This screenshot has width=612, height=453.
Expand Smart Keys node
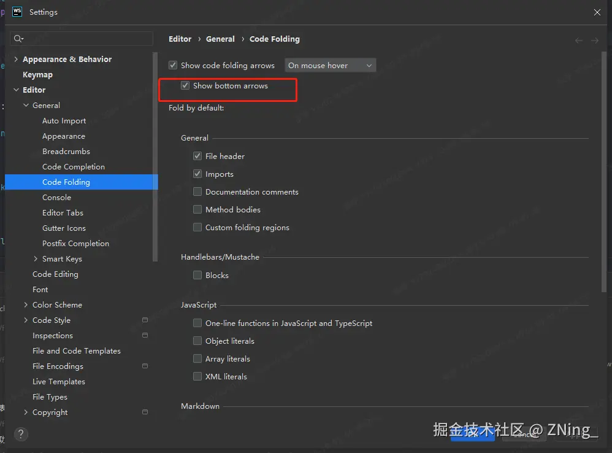(36, 258)
